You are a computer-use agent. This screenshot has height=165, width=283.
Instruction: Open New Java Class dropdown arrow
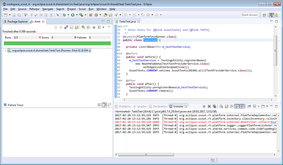pyautogui.click(x=100, y=15)
